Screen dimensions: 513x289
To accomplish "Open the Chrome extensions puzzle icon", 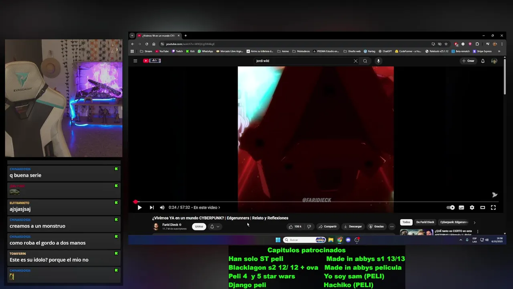I will click(477, 44).
